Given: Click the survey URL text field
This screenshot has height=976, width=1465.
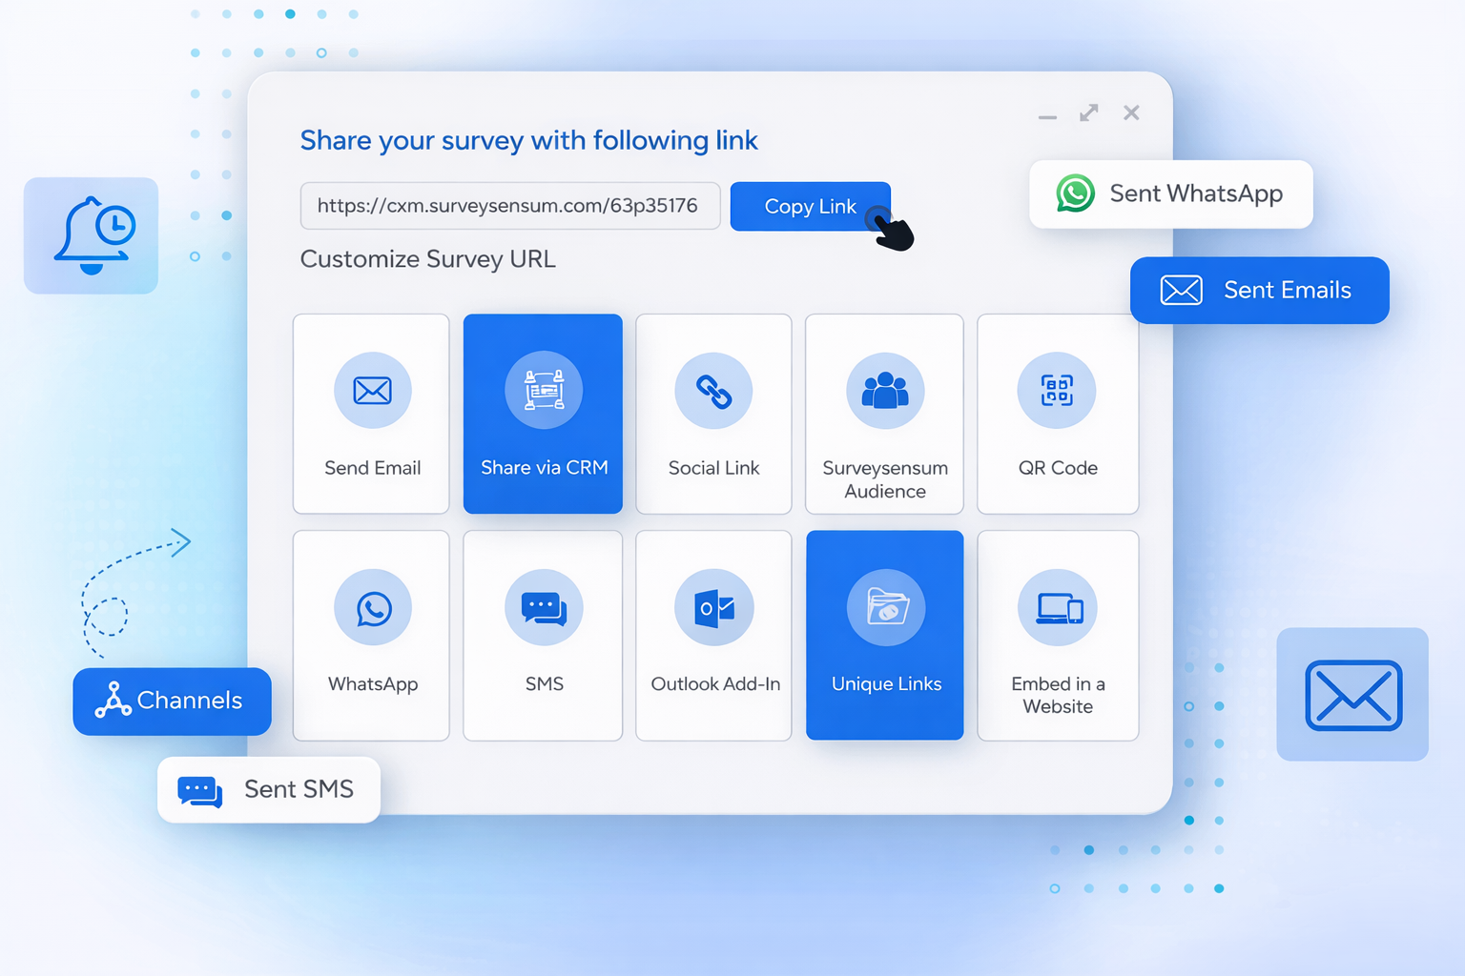Looking at the screenshot, I should (510, 206).
